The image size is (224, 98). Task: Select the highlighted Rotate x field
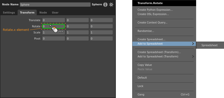click(x=53, y=26)
